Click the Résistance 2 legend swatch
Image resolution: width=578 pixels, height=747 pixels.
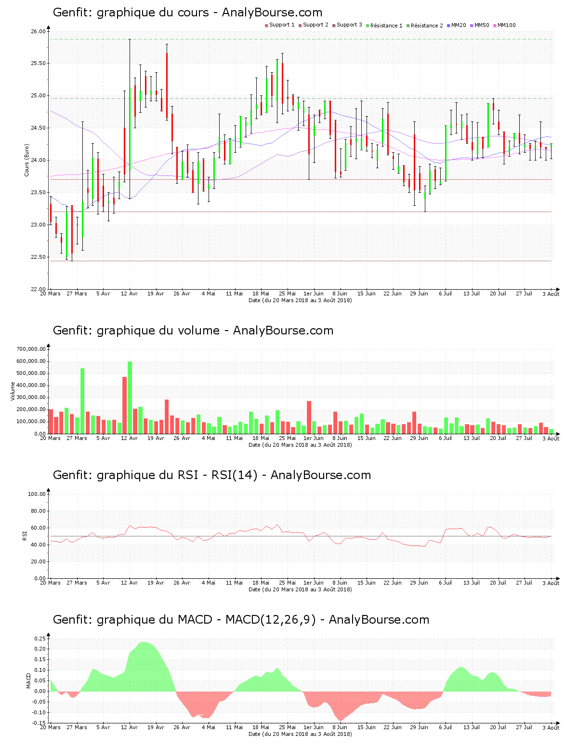(x=408, y=26)
